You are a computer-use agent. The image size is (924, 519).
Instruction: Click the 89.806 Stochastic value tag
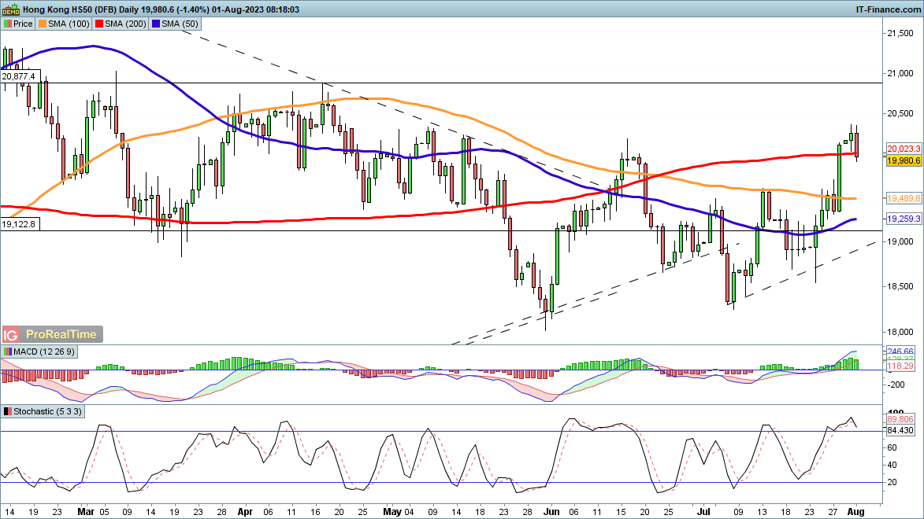pos(900,420)
